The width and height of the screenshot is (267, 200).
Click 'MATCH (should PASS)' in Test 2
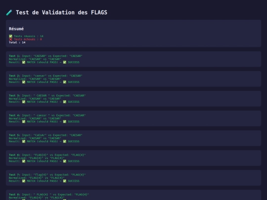pyautogui.click(x=43, y=82)
